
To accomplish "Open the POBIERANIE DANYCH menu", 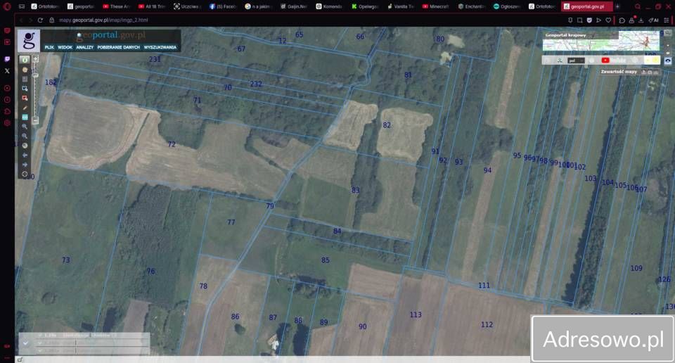I will [118, 47].
